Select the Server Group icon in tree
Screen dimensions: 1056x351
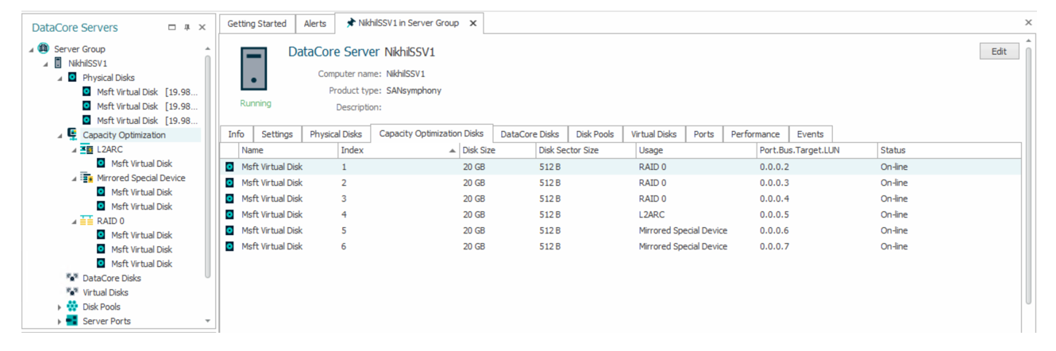pyautogui.click(x=44, y=49)
